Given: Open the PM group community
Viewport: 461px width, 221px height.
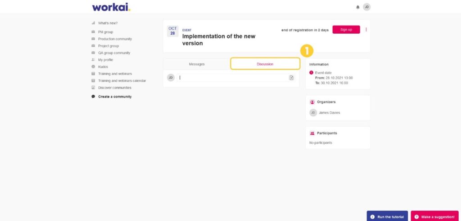Looking at the screenshot, I should tap(105, 32).
